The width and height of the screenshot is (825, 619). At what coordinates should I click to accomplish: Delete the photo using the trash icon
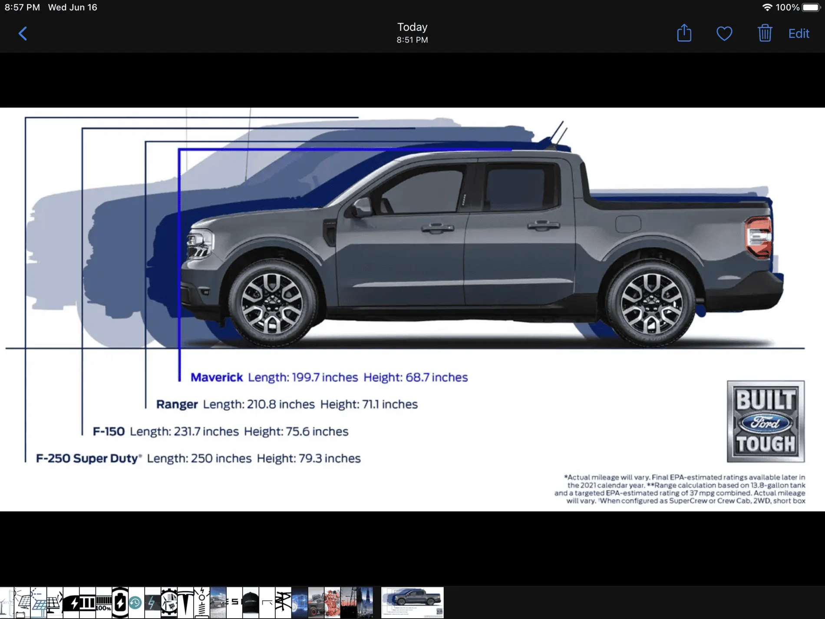coord(765,33)
